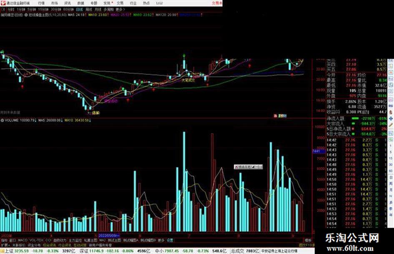
Task: Click the 模板 button at bottom right
Action: click(308, 240)
